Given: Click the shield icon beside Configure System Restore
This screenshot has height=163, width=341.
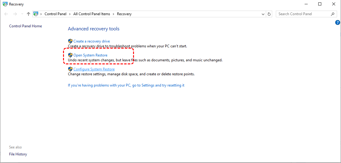Looking at the screenshot, I should tap(70, 69).
